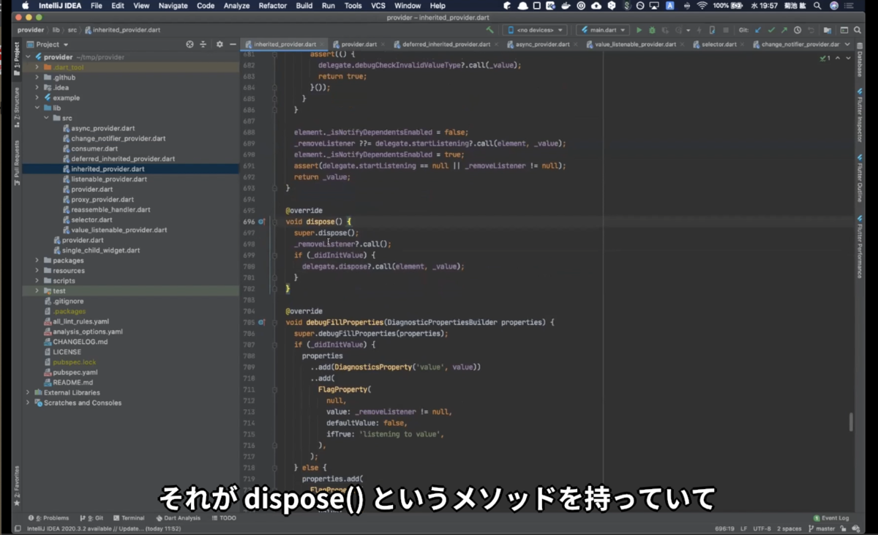
Task: Expand the .dart_tool folder
Action: coord(37,67)
